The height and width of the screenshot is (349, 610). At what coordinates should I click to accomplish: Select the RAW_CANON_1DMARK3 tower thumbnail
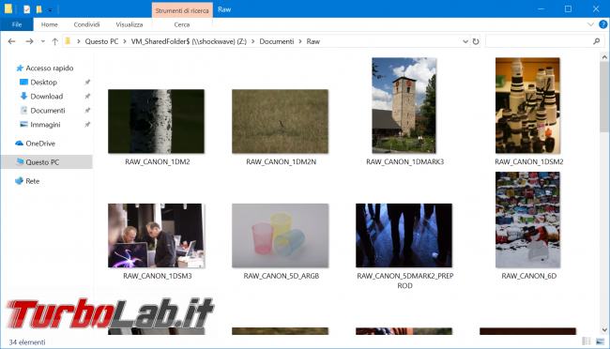click(404, 105)
